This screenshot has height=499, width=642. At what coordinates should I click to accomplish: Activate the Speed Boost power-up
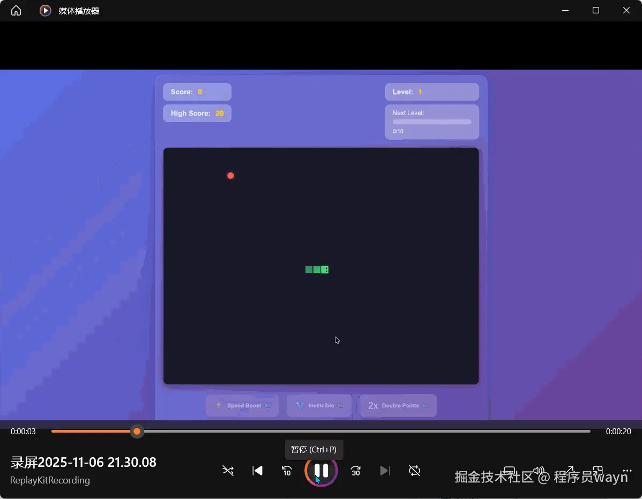point(242,405)
